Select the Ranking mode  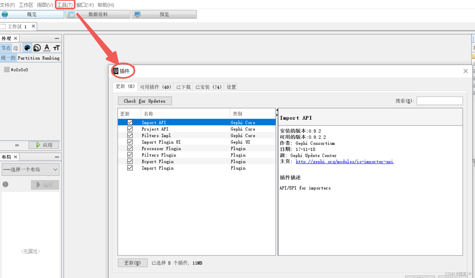pos(51,58)
